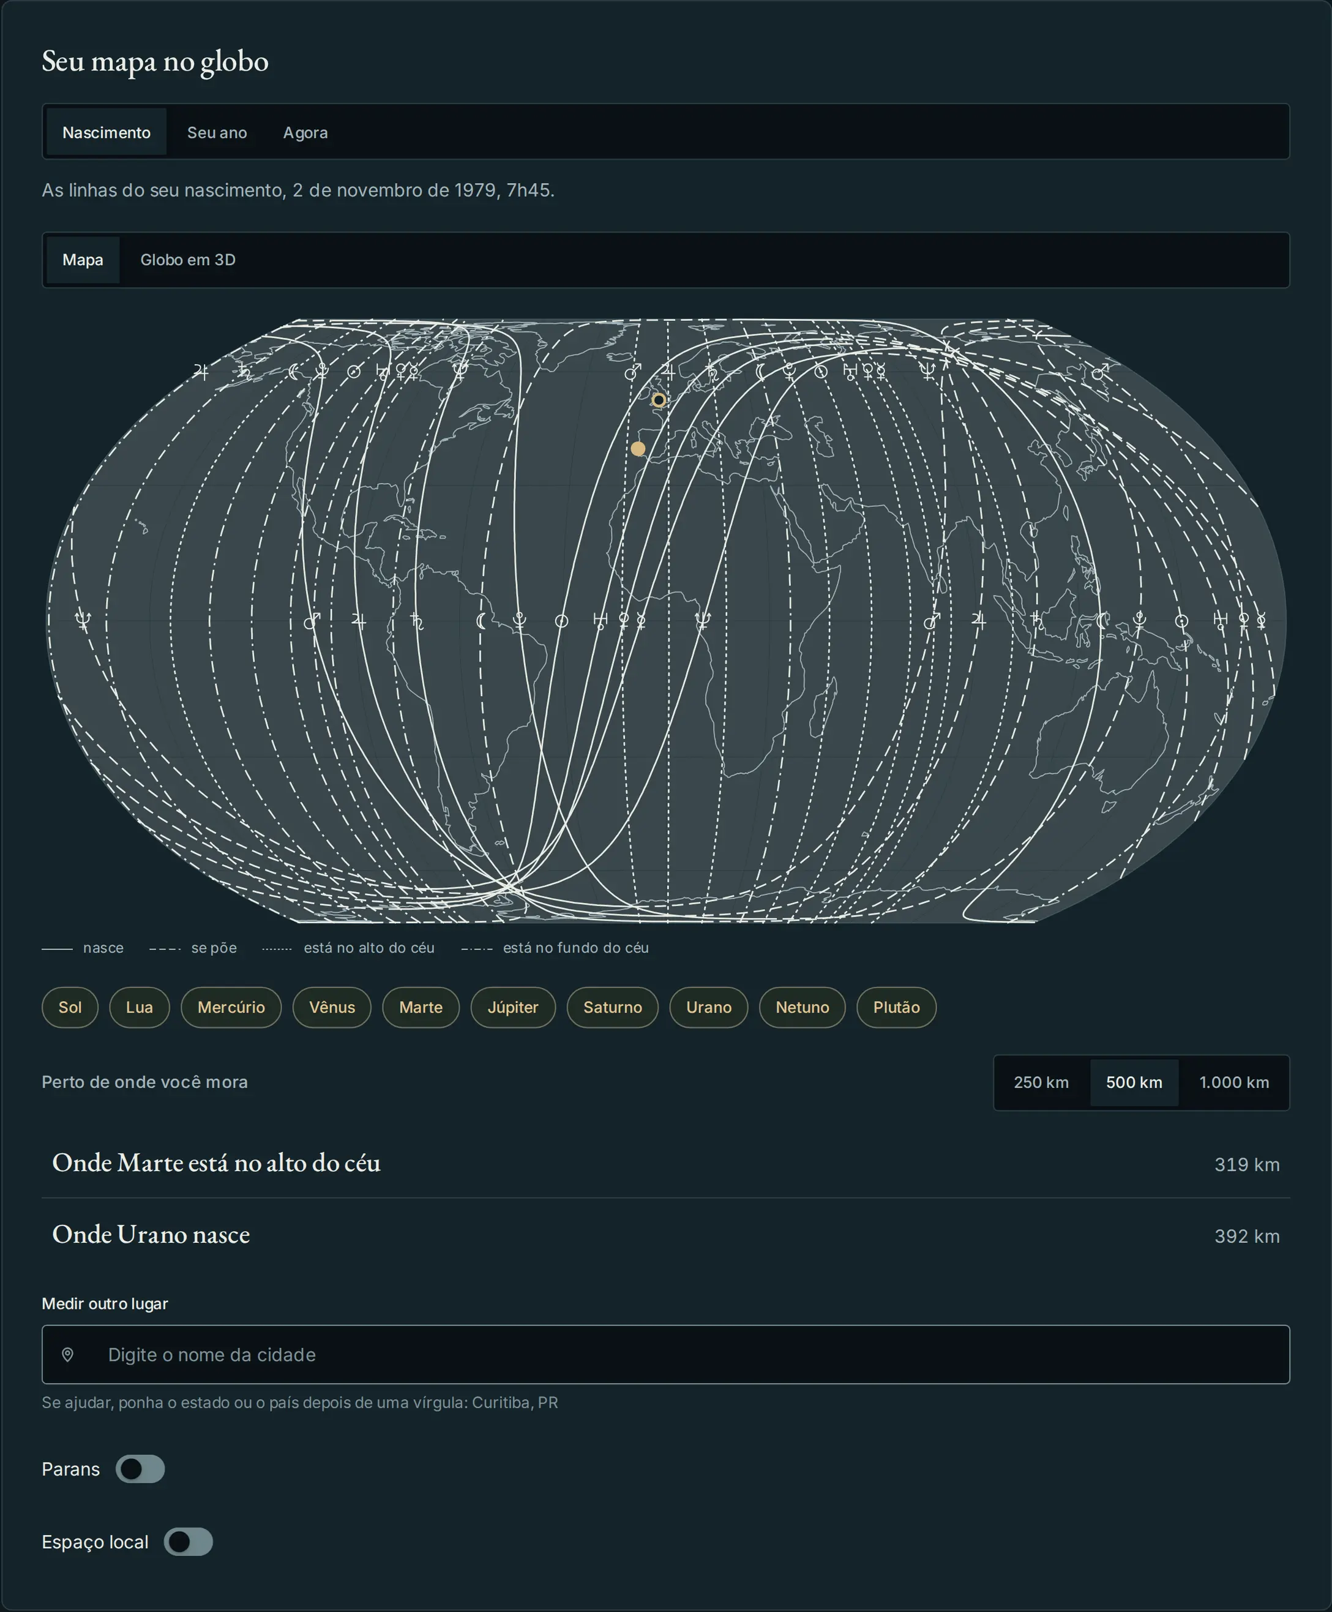Click the gold ring marker on map
Viewport: 1332px width, 1612px height.
tap(658, 400)
